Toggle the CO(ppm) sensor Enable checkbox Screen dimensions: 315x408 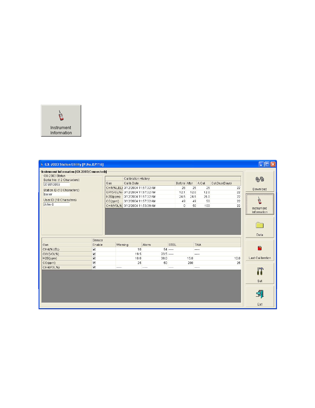click(x=94, y=263)
